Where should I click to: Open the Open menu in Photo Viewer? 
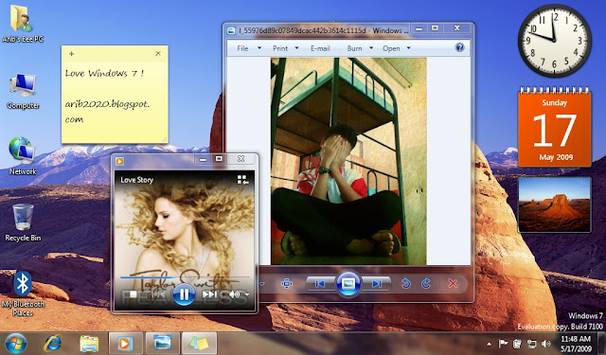click(x=391, y=48)
